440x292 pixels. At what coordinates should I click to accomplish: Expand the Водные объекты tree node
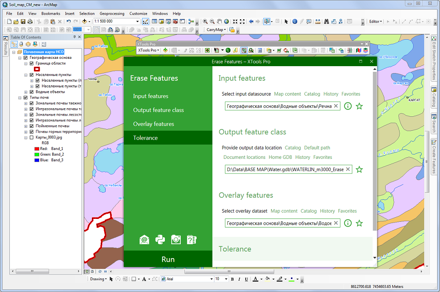tap(26, 92)
